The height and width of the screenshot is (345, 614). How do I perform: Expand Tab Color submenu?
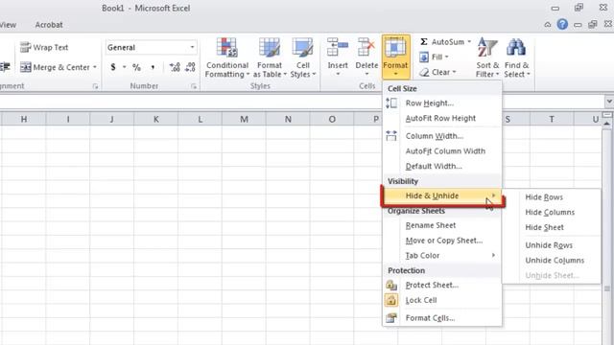coord(441,256)
